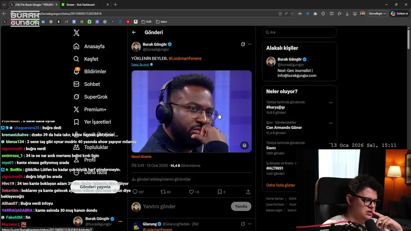Click the Resmi düzenle link
Image resolution: width=411 pixels, height=231 pixels.
click(141, 157)
